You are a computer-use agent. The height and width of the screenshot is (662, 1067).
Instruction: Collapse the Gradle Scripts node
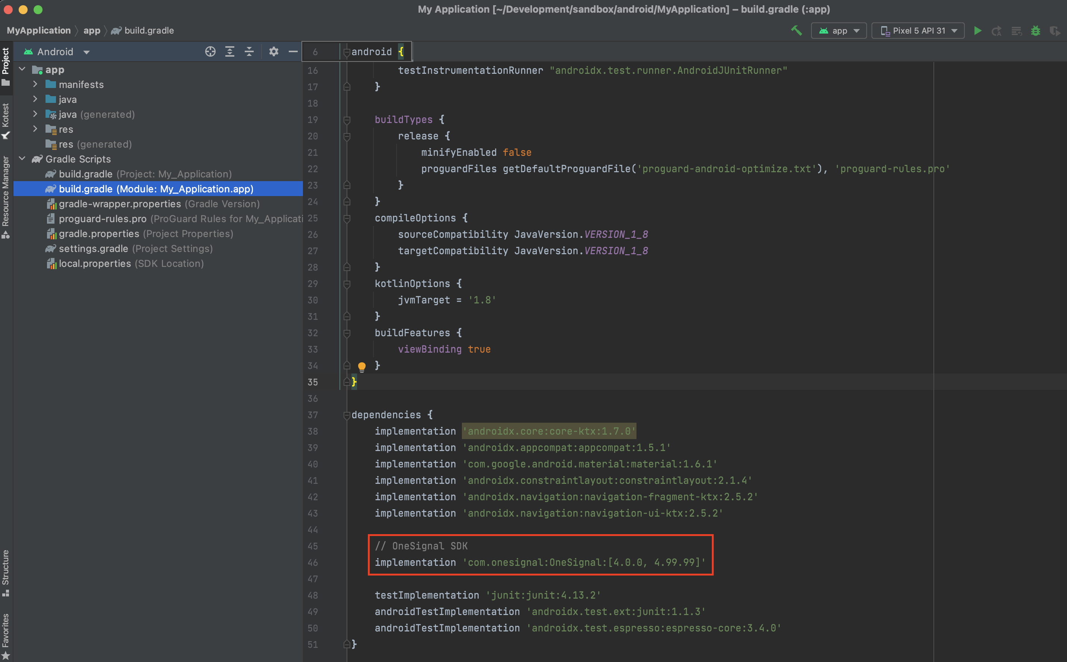[22, 158]
